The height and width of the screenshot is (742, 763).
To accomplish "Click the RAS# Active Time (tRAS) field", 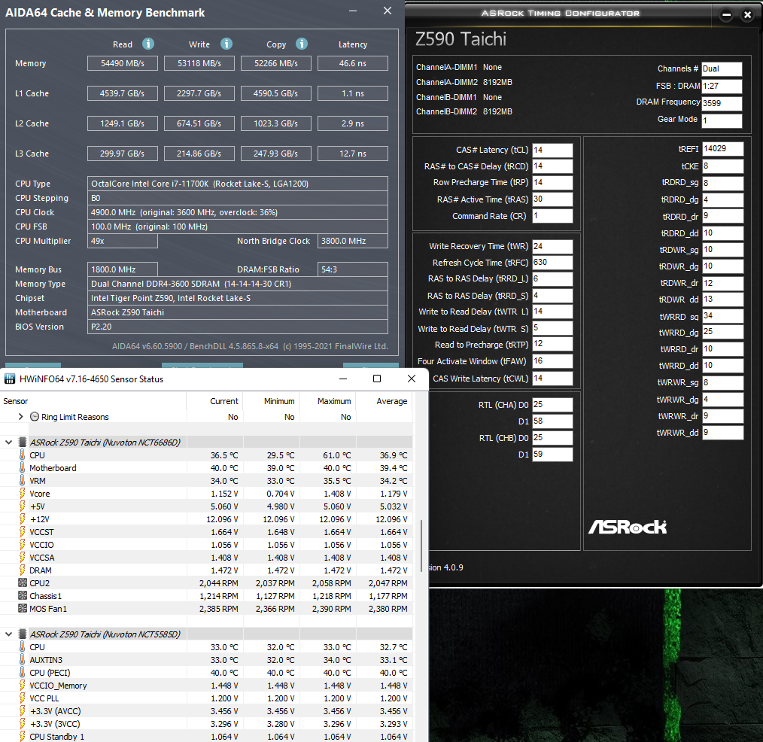I will [x=552, y=199].
